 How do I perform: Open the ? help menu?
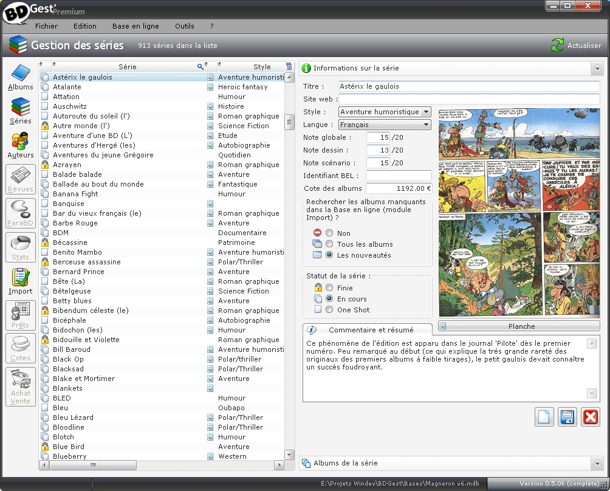211,26
